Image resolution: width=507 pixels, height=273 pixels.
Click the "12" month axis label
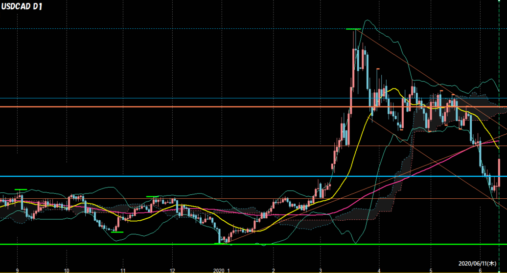(172, 271)
